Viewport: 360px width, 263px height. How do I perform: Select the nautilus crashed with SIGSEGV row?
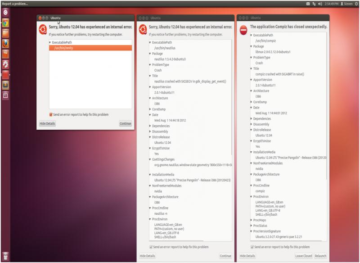[x=190, y=82]
